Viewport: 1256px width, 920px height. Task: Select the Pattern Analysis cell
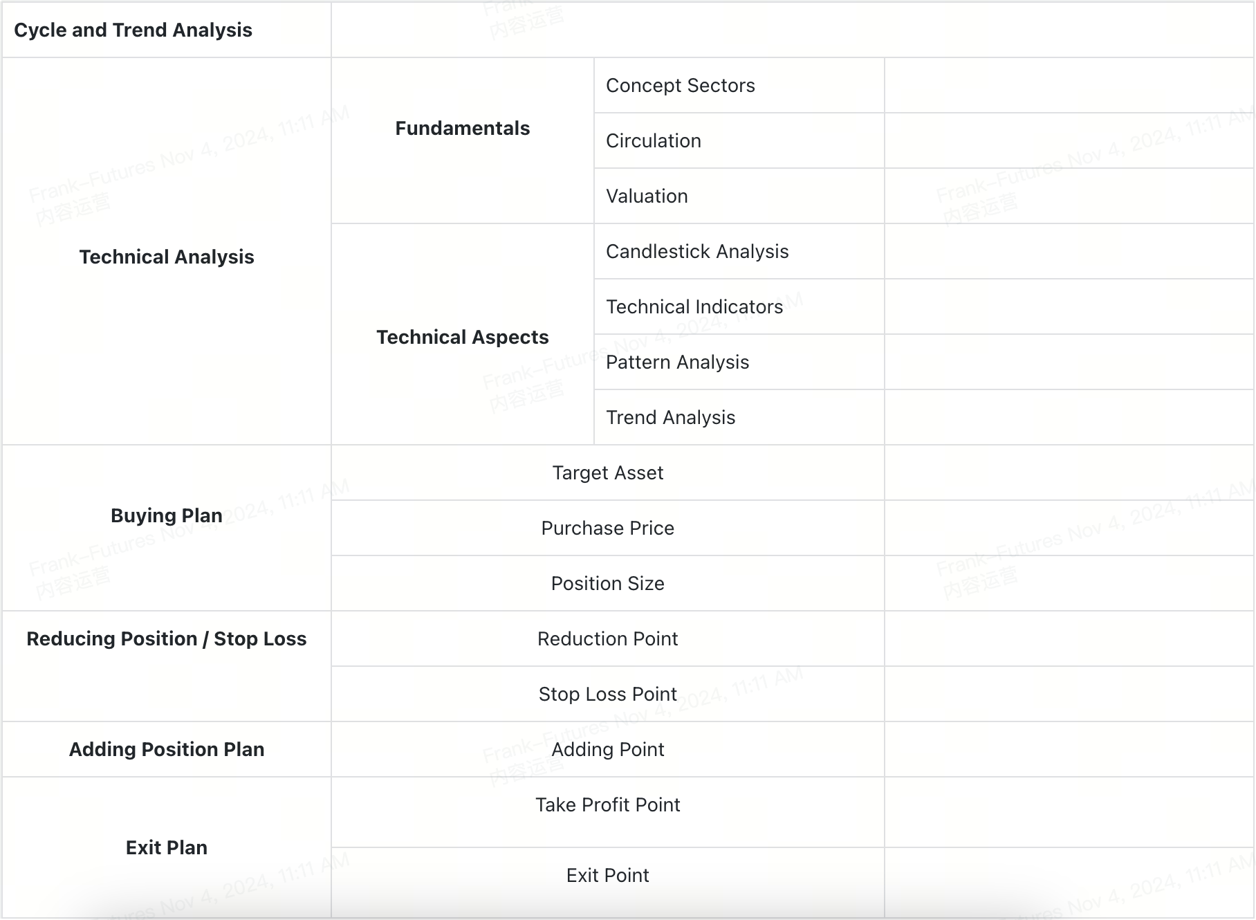677,362
